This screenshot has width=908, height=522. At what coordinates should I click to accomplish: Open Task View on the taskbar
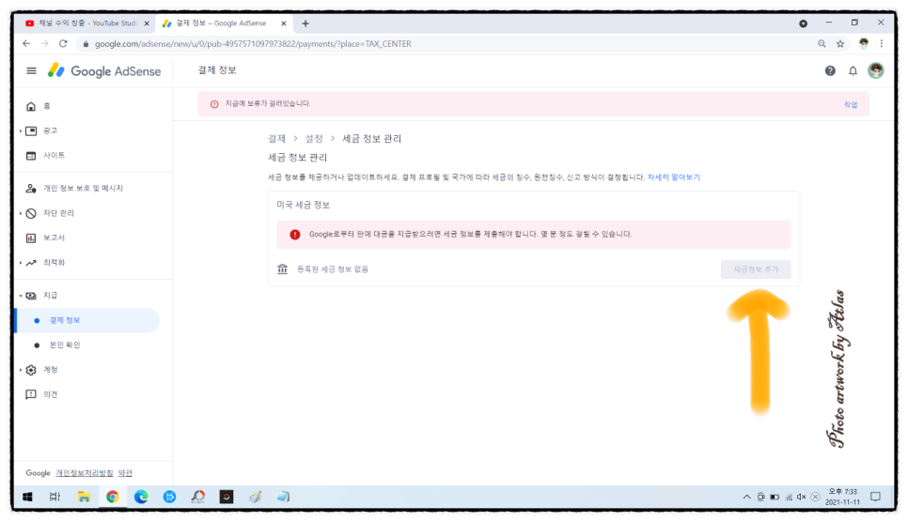coord(55,497)
